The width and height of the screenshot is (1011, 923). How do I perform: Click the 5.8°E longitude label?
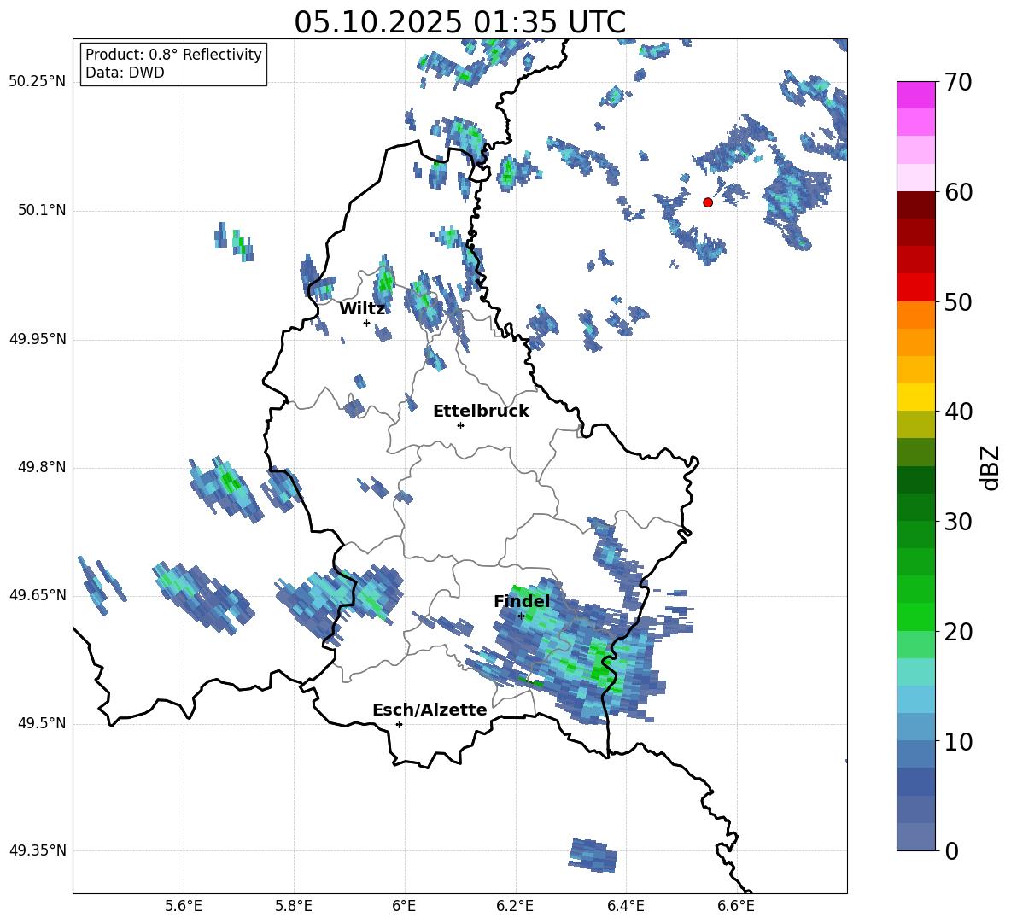[x=294, y=906]
